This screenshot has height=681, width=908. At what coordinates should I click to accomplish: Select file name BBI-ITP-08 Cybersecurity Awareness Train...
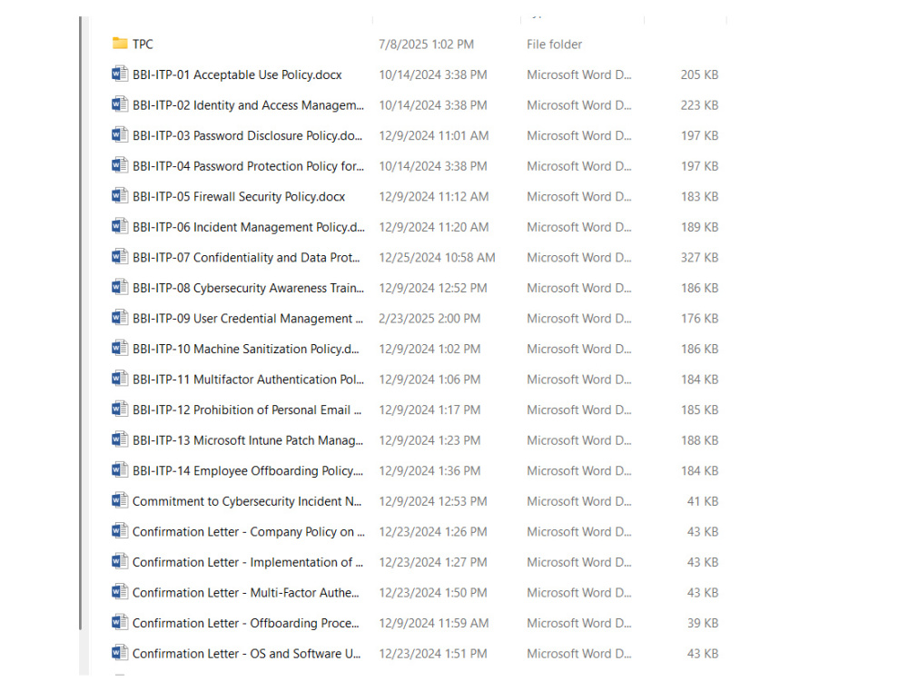tap(248, 289)
